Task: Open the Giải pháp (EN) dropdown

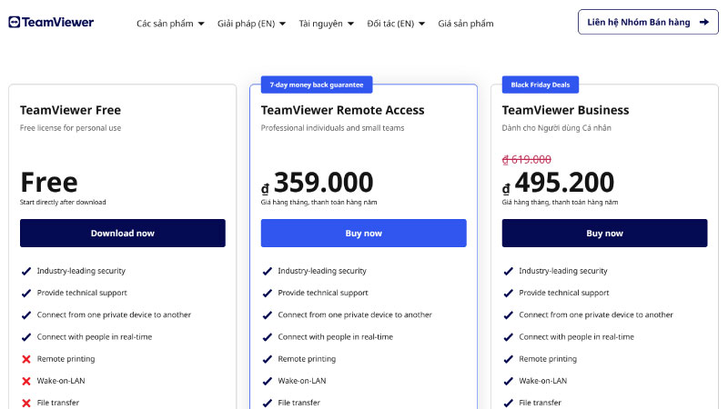Action: point(251,24)
